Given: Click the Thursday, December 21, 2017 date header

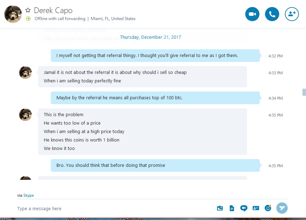Looking at the screenshot, I should [x=150, y=37].
